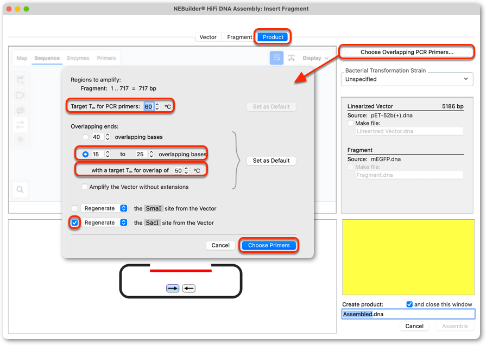This screenshot has width=486, height=345.
Task: Click the stepper for minimum overlap 15
Action: point(108,154)
